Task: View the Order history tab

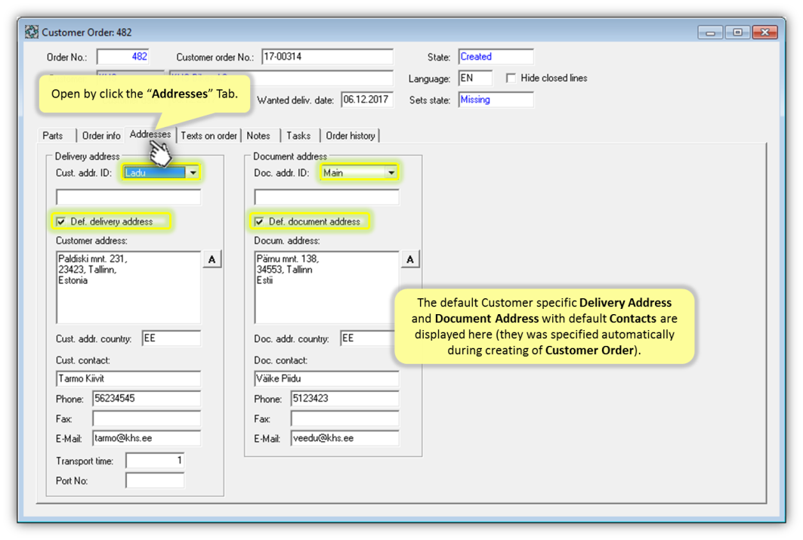Action: tap(351, 136)
